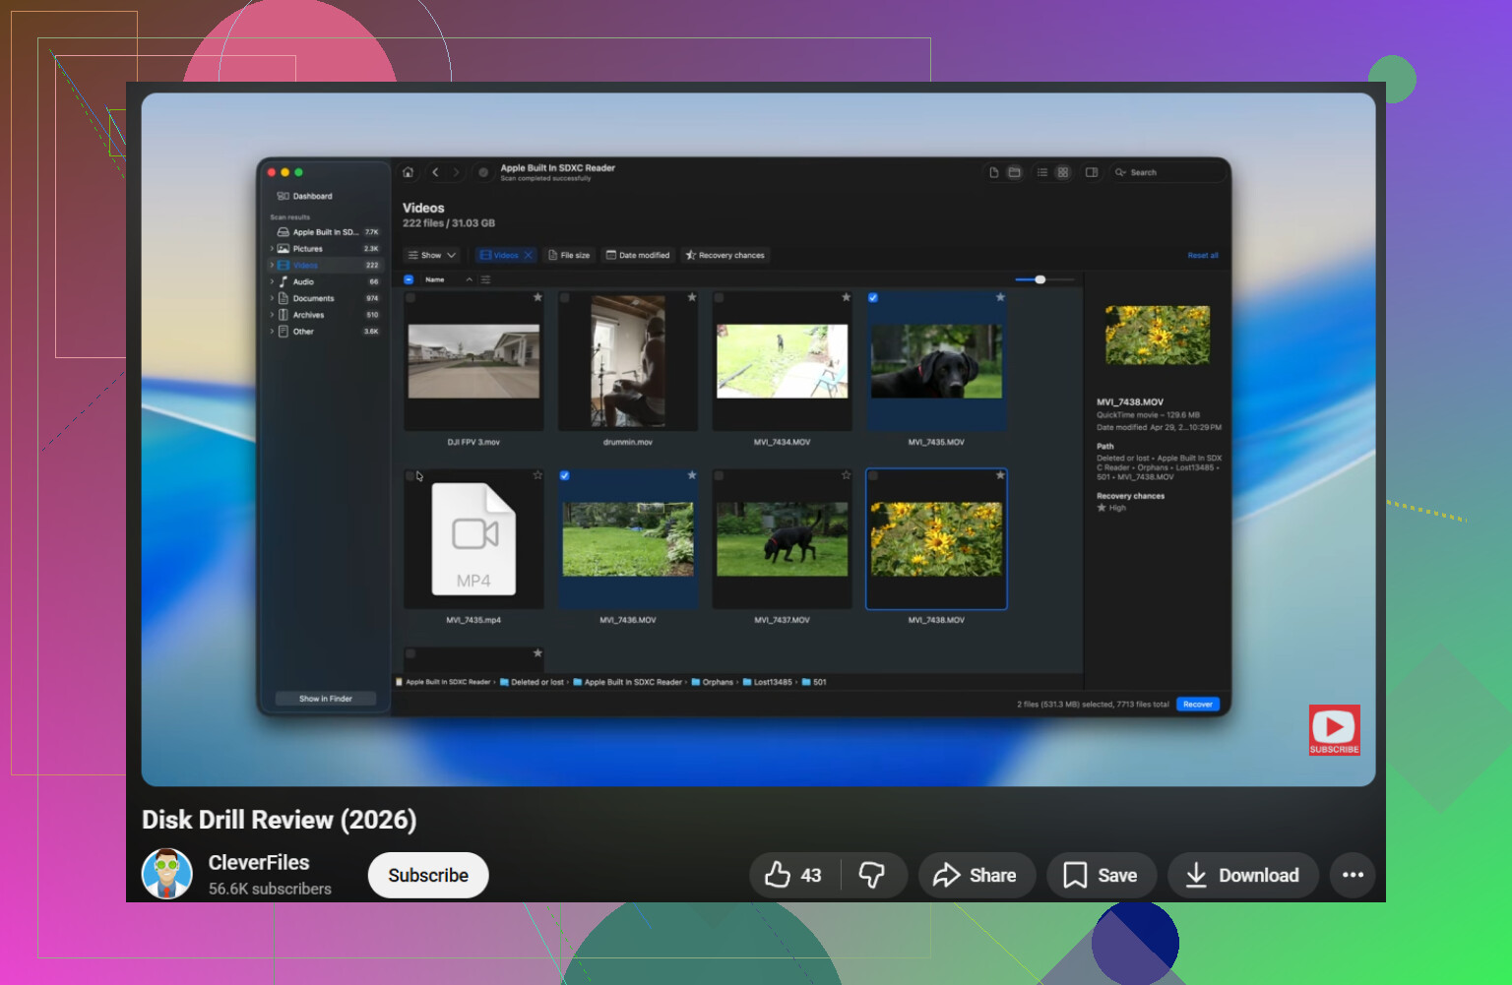Select Other in scan results

[325, 332]
